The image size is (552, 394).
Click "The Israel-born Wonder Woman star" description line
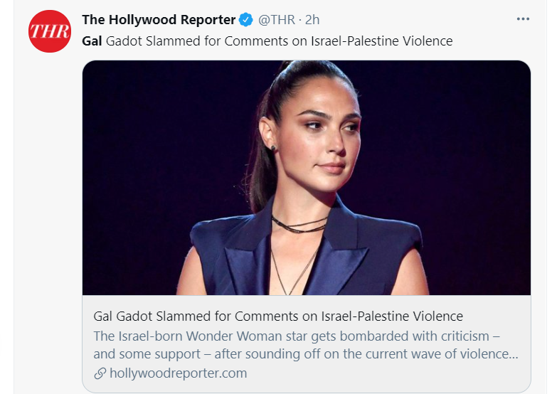click(297, 336)
